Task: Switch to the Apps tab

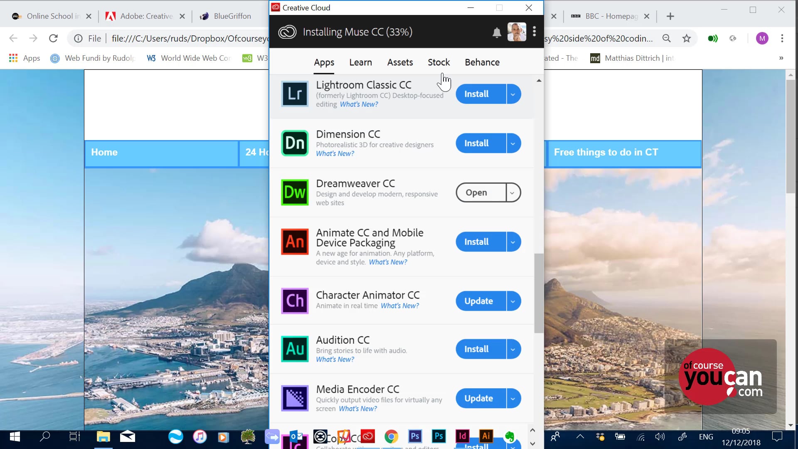Action: click(324, 62)
